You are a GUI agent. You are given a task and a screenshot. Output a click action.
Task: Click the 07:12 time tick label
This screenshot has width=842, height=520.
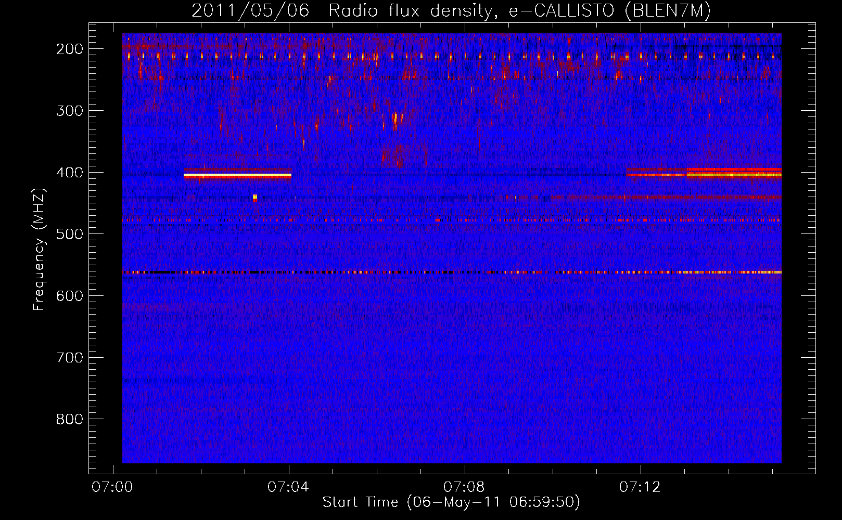coord(640,487)
